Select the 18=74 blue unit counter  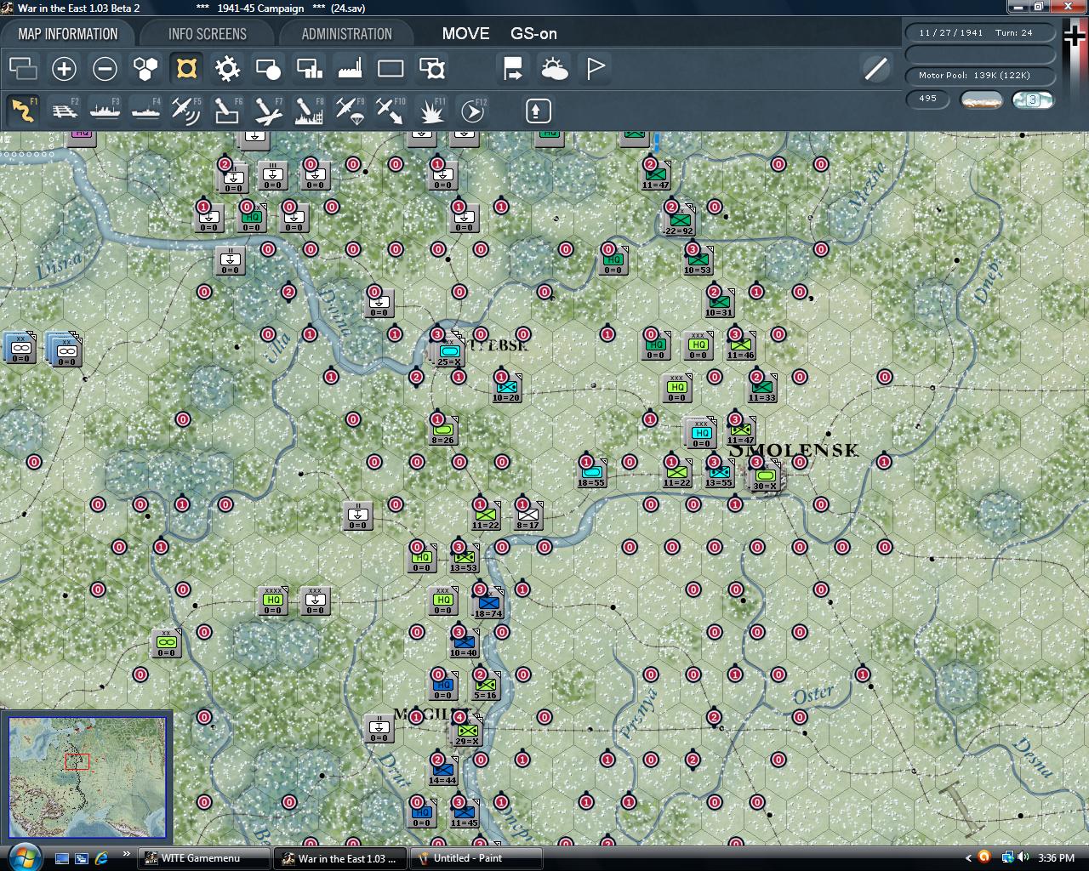487,605
